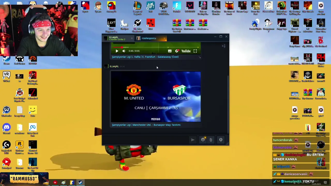The image size is (331, 186).
Task: Open the Frankfurt - Galatasaray video link
Action: pos(145,57)
